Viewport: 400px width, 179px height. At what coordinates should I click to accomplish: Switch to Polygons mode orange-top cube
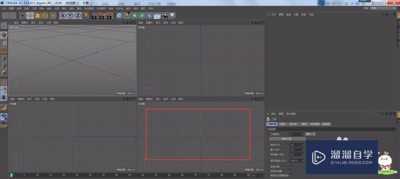[4, 73]
